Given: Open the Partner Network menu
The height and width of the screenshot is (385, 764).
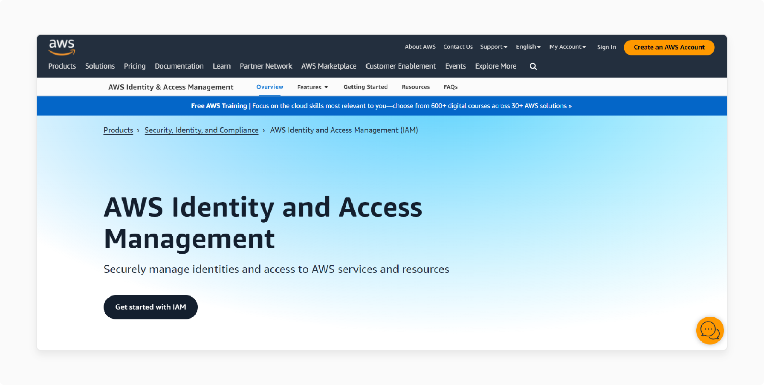Looking at the screenshot, I should point(266,66).
